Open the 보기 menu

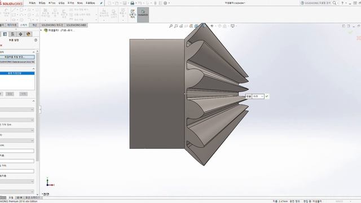(52, 3)
